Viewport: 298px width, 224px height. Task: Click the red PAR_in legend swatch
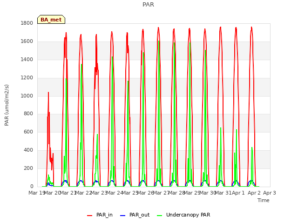(x=89, y=216)
